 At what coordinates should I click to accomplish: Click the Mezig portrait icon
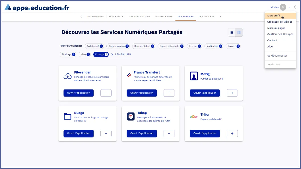click(x=194, y=76)
